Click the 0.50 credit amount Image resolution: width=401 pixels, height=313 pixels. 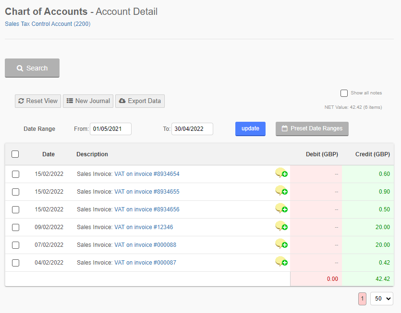point(384,209)
